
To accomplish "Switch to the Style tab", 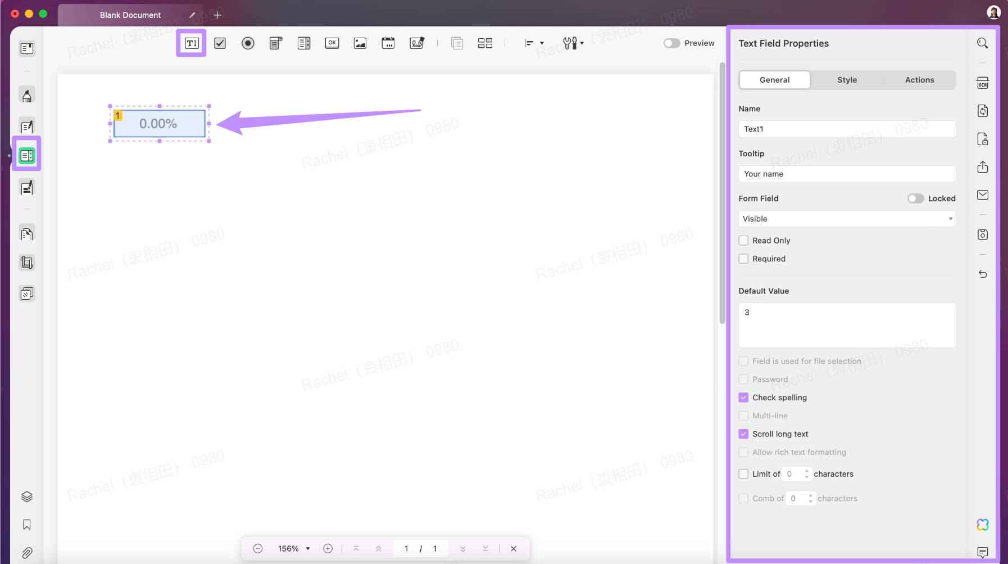I will pyautogui.click(x=846, y=80).
